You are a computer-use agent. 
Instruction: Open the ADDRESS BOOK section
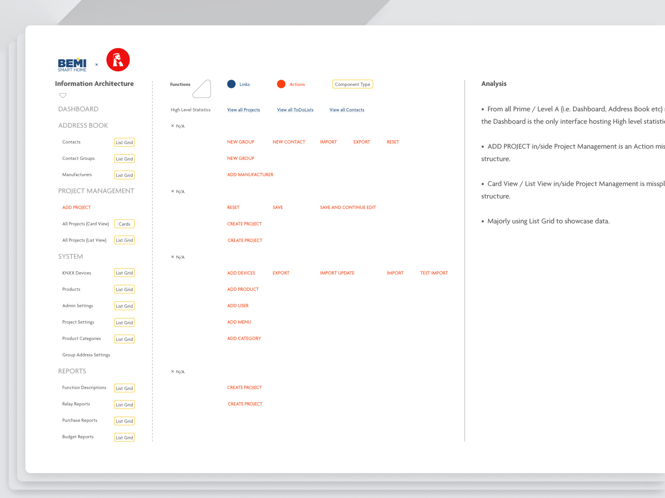[x=83, y=125]
